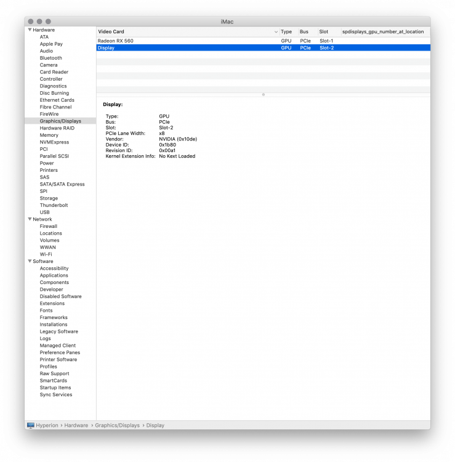Click the NVIDIA (0x10de) vendor value
The height and width of the screenshot is (462, 455).
coord(178,139)
